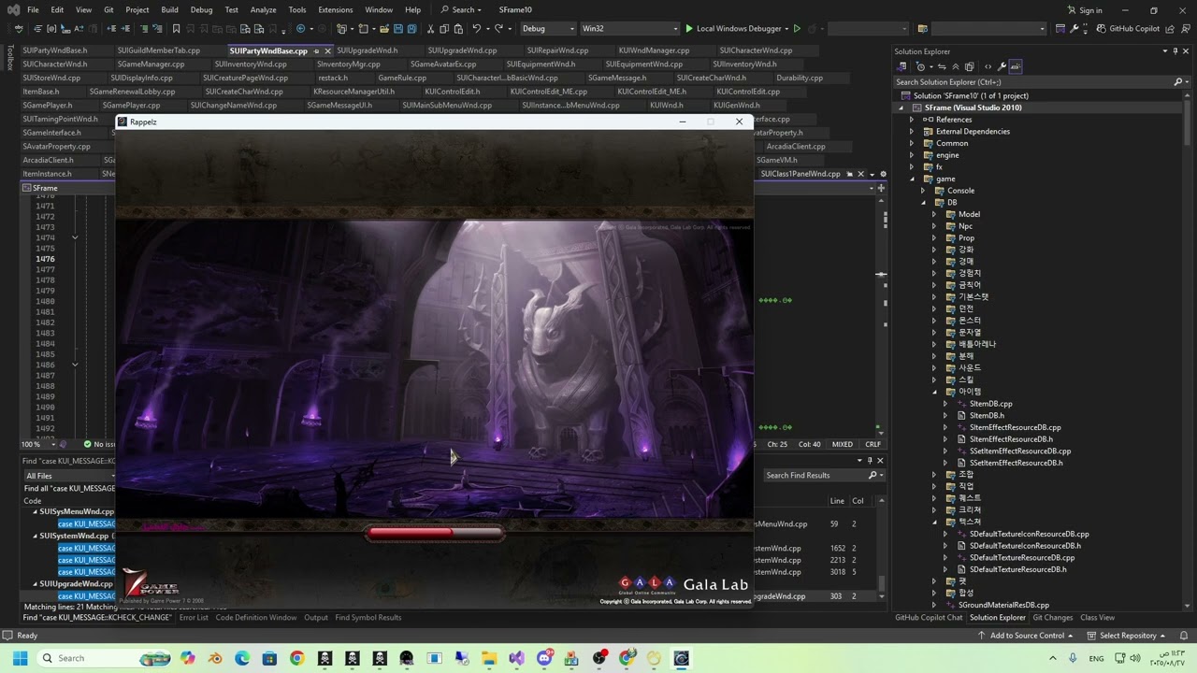Screen dimensions: 1197x673
Task: Click the GitHub Copilot button
Action: pyautogui.click(x=1128, y=29)
